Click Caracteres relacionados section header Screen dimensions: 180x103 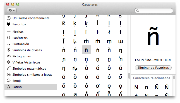click(x=152, y=78)
